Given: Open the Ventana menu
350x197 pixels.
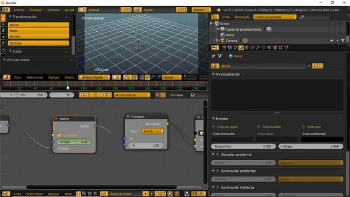Looking at the screenshot, I should point(54,10).
